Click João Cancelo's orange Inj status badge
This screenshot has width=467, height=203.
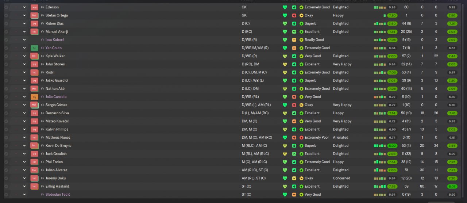coord(34,97)
